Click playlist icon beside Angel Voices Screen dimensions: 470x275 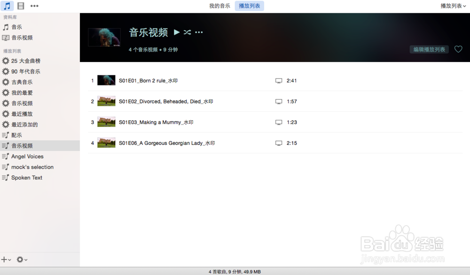click(x=5, y=156)
